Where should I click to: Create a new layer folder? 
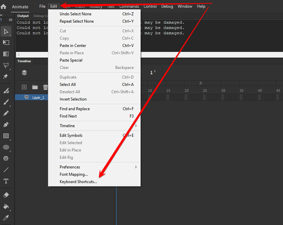pyautogui.click(x=35, y=87)
